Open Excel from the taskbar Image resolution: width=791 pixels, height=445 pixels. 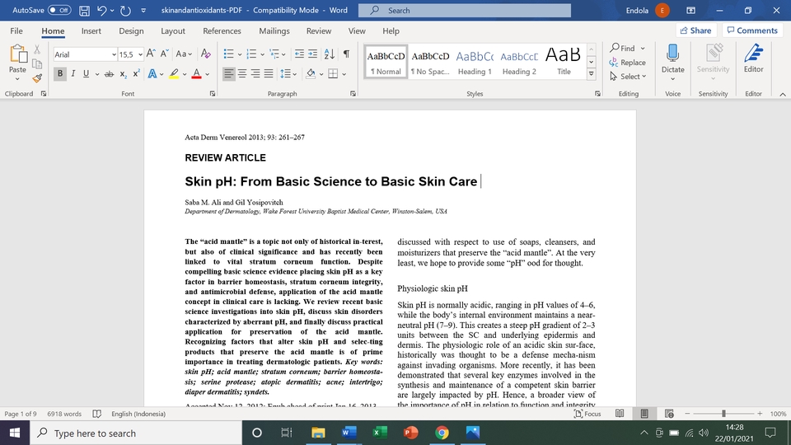tap(379, 433)
